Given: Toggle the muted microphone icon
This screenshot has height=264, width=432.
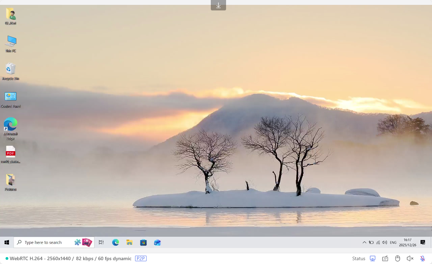Looking at the screenshot, I should click(x=423, y=258).
